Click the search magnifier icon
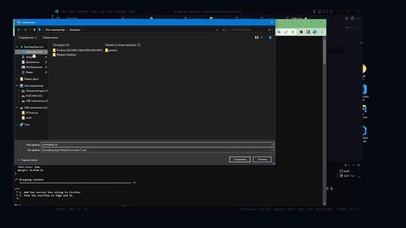406x228 pixels. [x=269, y=30]
